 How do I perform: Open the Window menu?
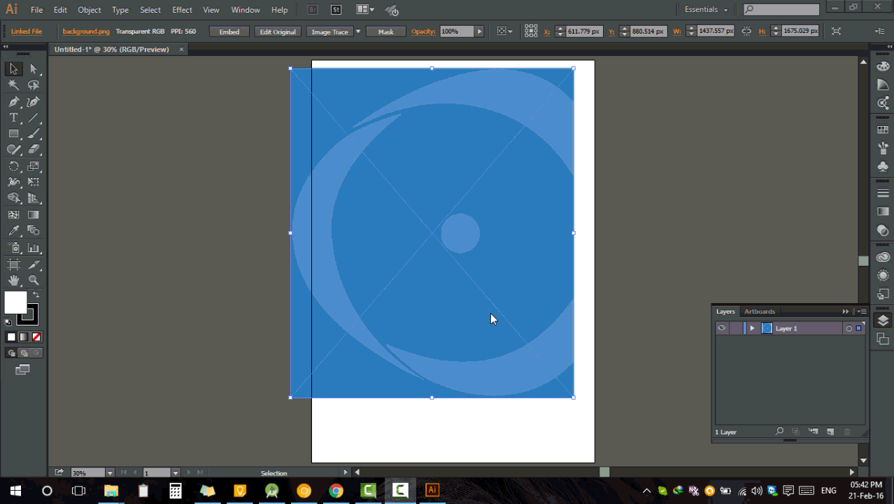[x=246, y=10]
